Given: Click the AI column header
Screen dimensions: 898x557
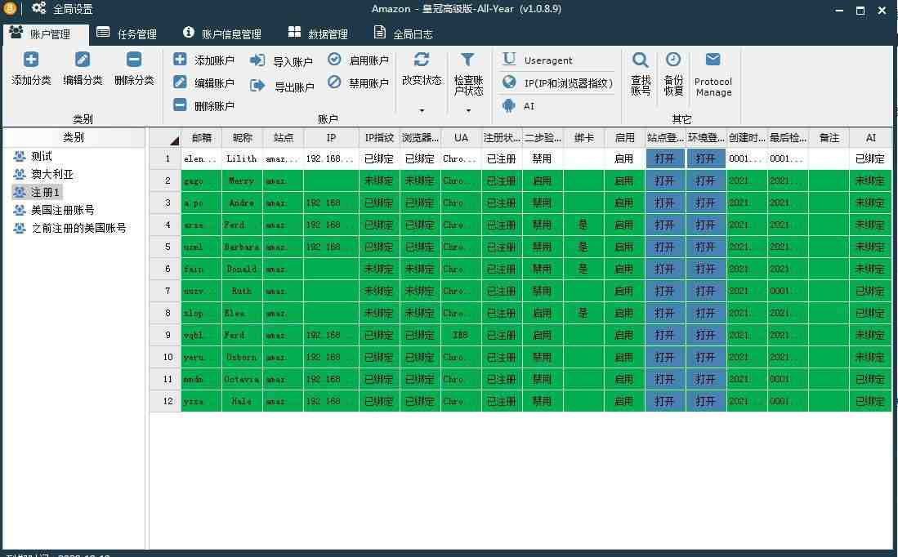Looking at the screenshot, I should tap(870, 137).
